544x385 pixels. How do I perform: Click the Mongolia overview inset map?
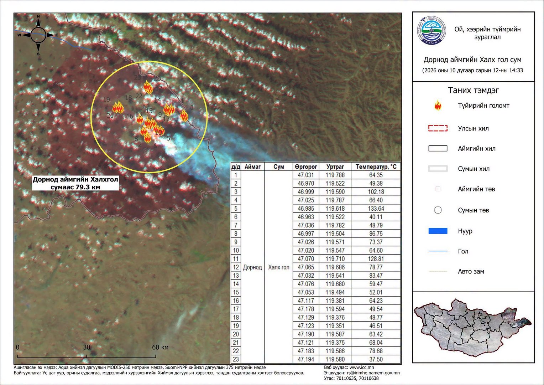tap(473, 328)
